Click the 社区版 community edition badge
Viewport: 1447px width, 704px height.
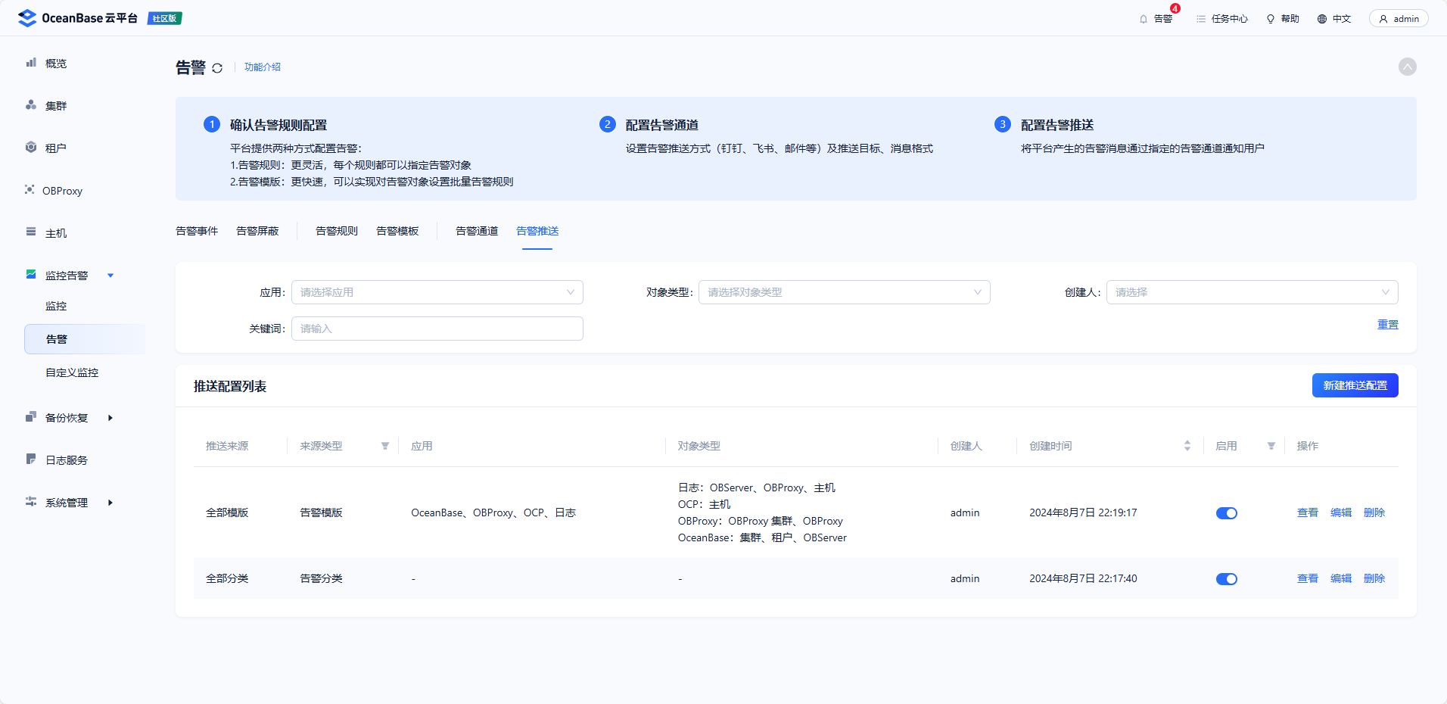point(165,18)
